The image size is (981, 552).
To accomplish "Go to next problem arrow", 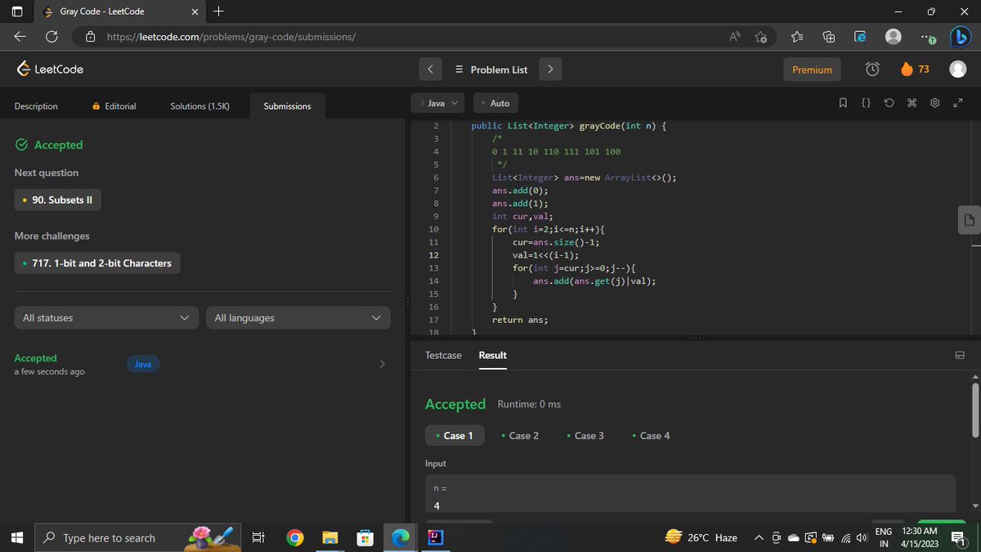I will tap(550, 70).
